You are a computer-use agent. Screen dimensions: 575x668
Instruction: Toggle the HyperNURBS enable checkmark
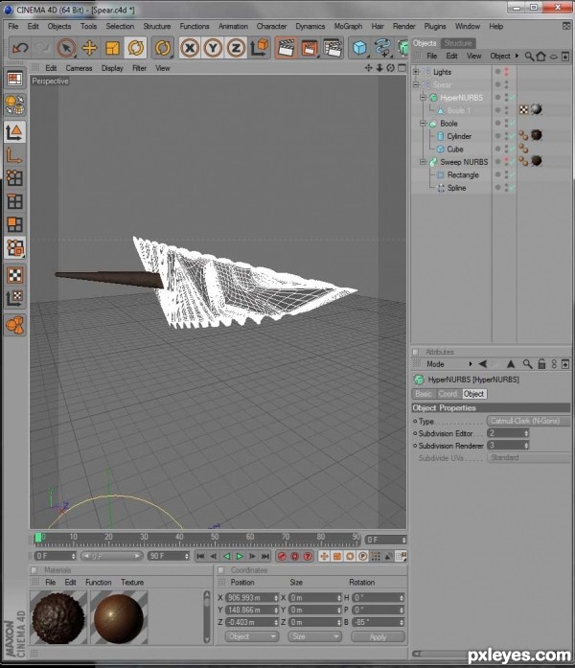click(x=513, y=98)
